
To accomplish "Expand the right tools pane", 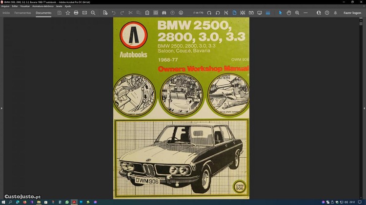I will coord(364,108).
